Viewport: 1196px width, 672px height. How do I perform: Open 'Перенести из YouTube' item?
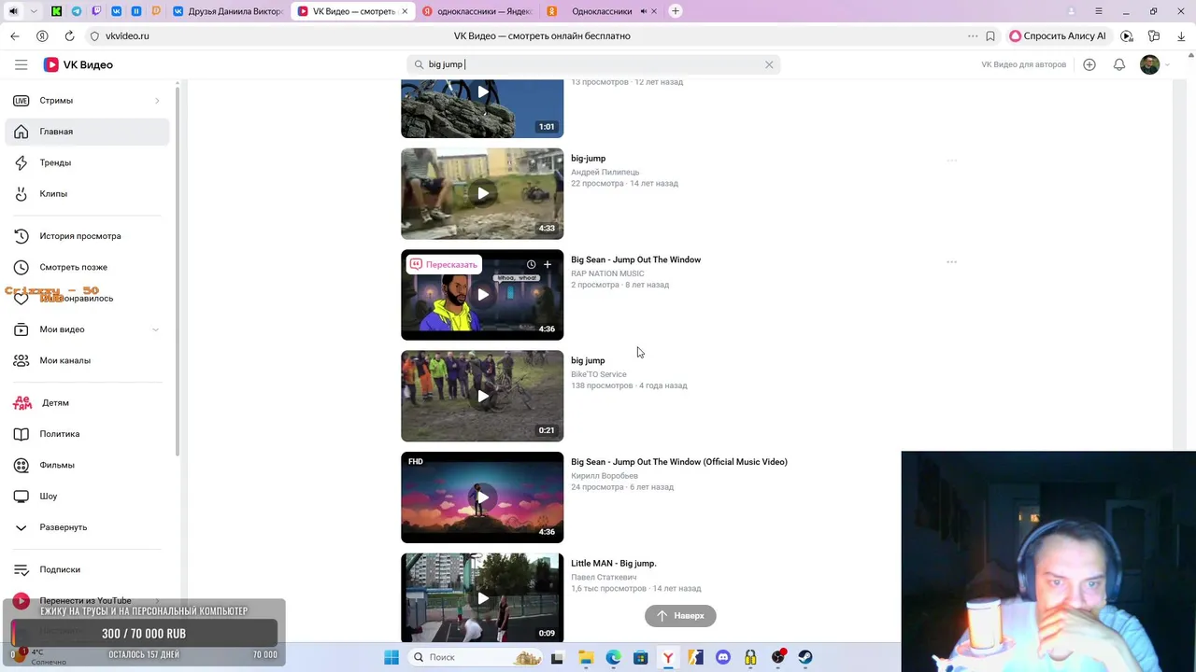click(x=87, y=600)
